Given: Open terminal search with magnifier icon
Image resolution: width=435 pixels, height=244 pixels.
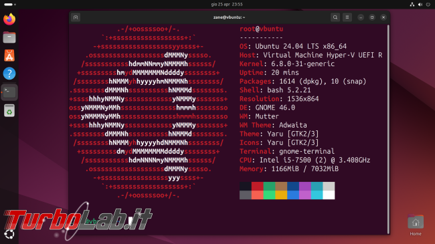Looking at the screenshot, I should (335, 17).
